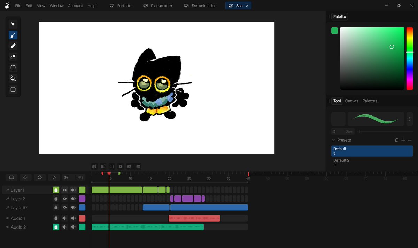Search the brush presets
418x248 pixels.
396,140
